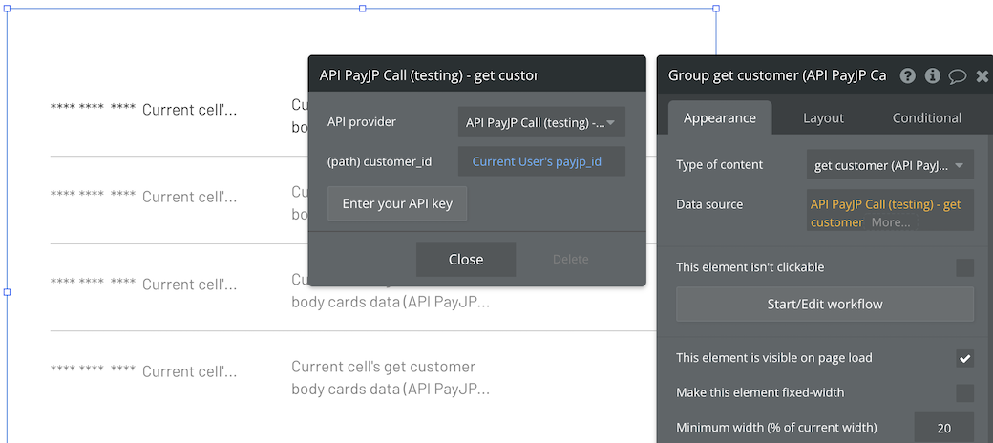Image resolution: width=993 pixels, height=443 pixels.
Task: Click the top-right selection resize handle
Action: (x=716, y=9)
